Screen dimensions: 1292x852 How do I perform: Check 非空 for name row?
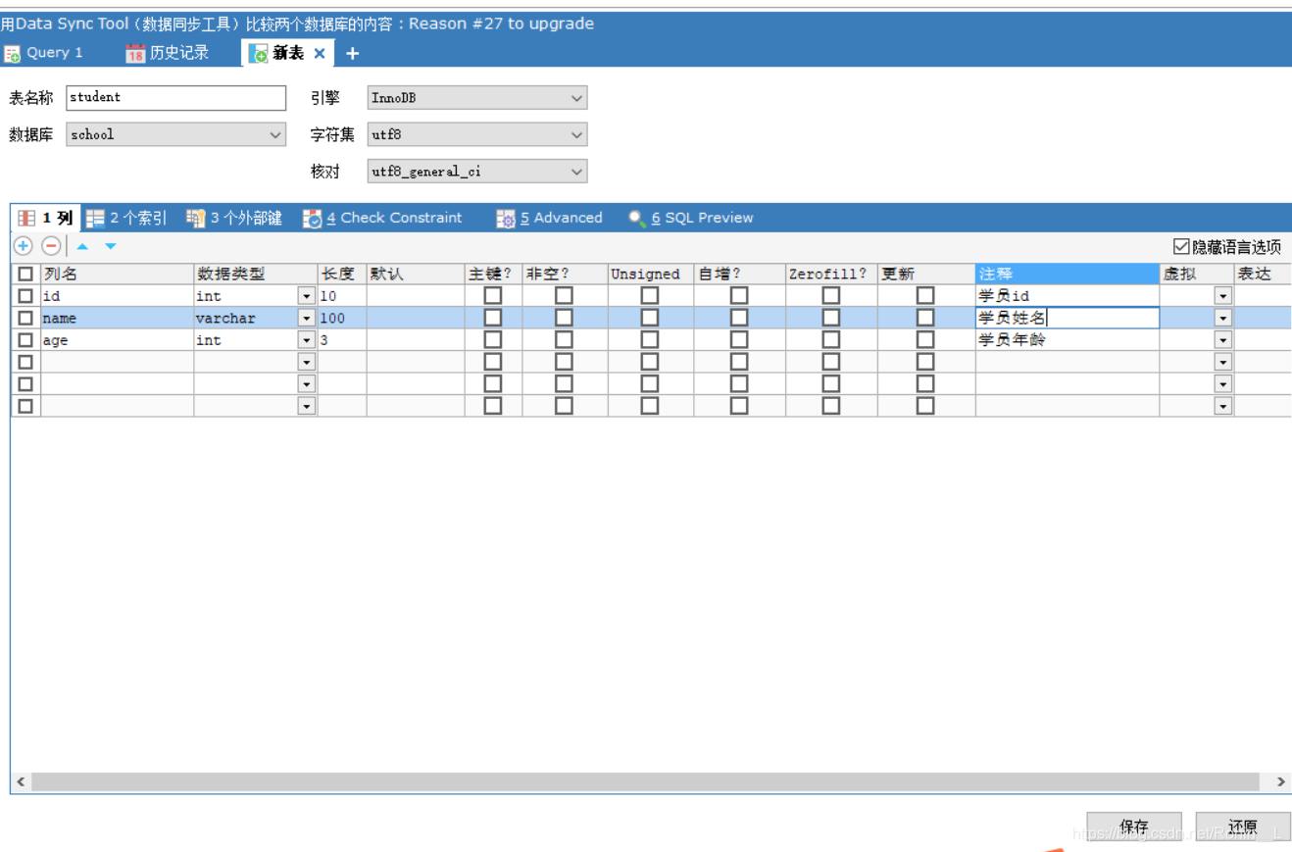pos(564,318)
